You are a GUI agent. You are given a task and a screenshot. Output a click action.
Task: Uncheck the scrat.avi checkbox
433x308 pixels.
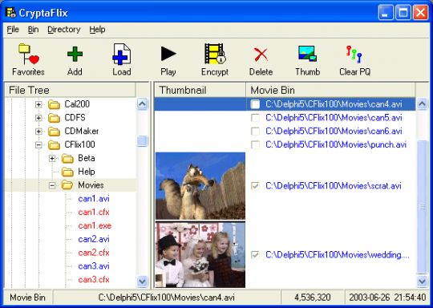click(x=255, y=186)
